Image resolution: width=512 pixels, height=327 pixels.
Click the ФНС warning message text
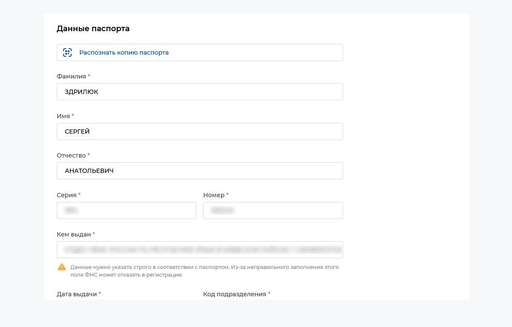coord(204,271)
